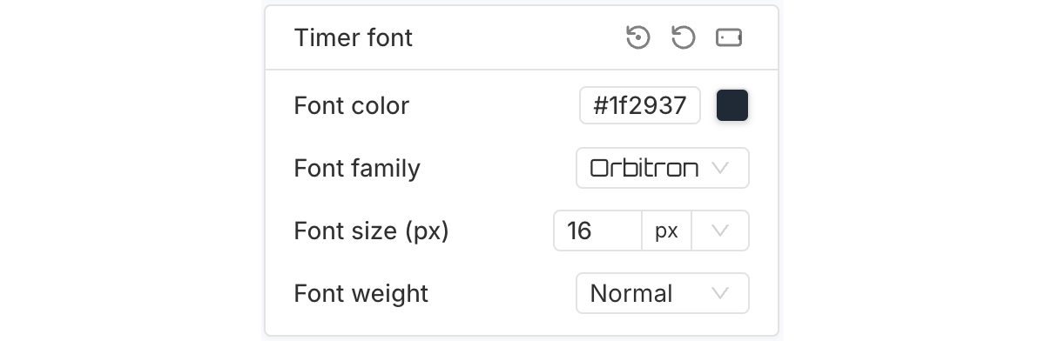Open the Orbitron font family dropdown
This screenshot has height=341, width=1045.
pos(663,168)
